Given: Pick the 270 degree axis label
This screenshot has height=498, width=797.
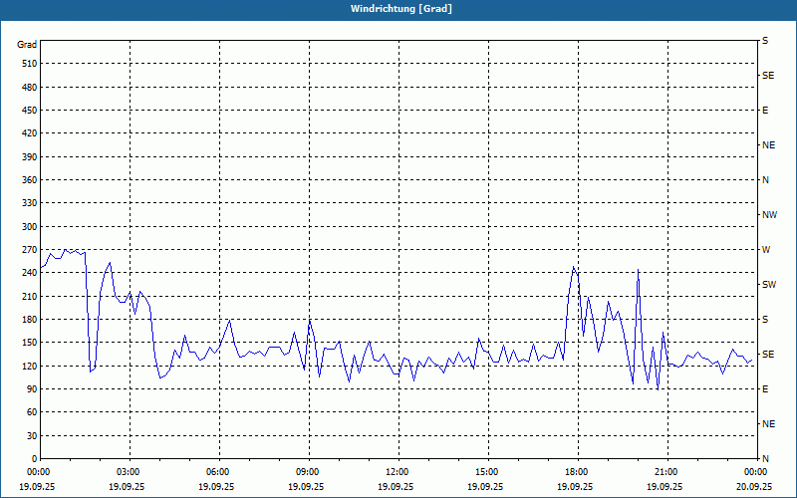Looking at the screenshot, I should [30, 250].
